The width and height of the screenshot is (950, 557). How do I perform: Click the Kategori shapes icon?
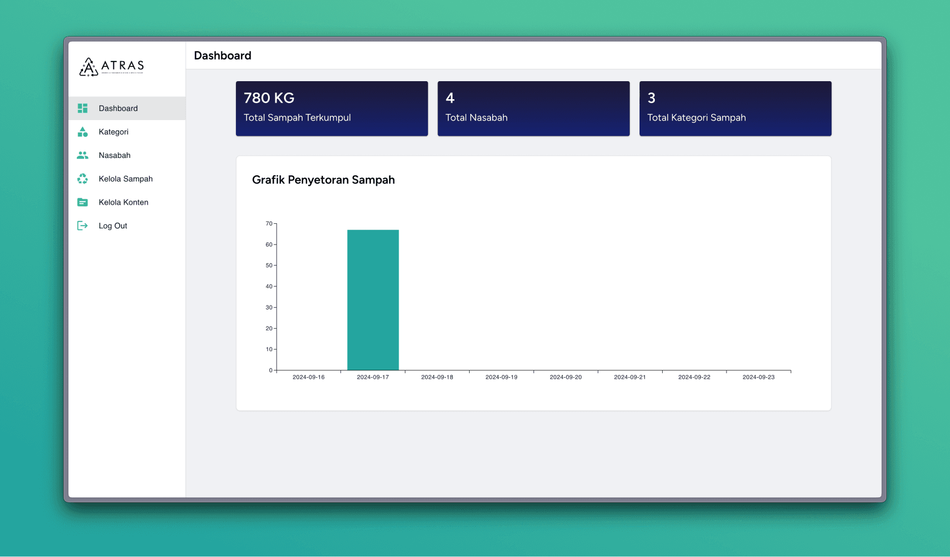82,132
